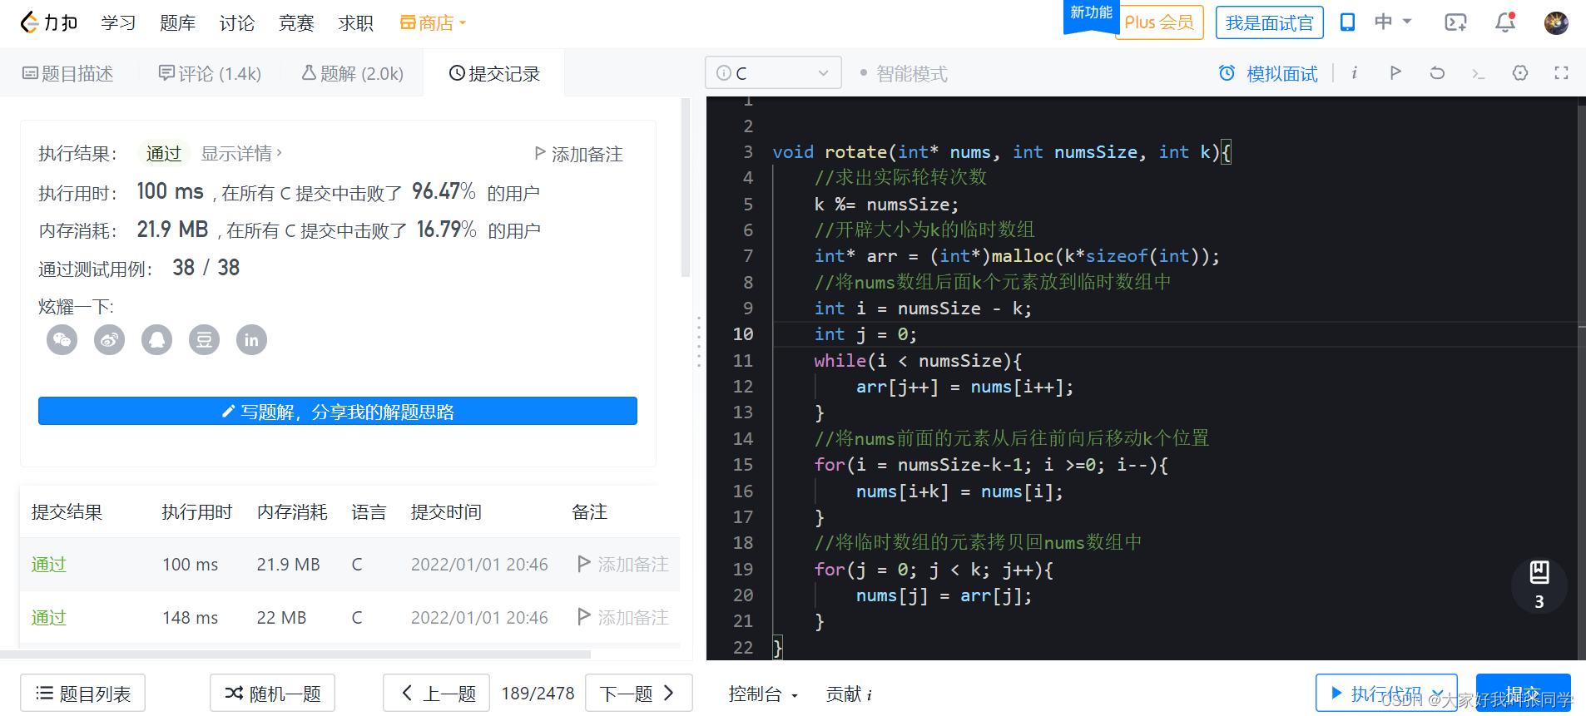The height and width of the screenshot is (716, 1586).
Task: Enter fullscreen editor mode
Action: click(x=1562, y=72)
